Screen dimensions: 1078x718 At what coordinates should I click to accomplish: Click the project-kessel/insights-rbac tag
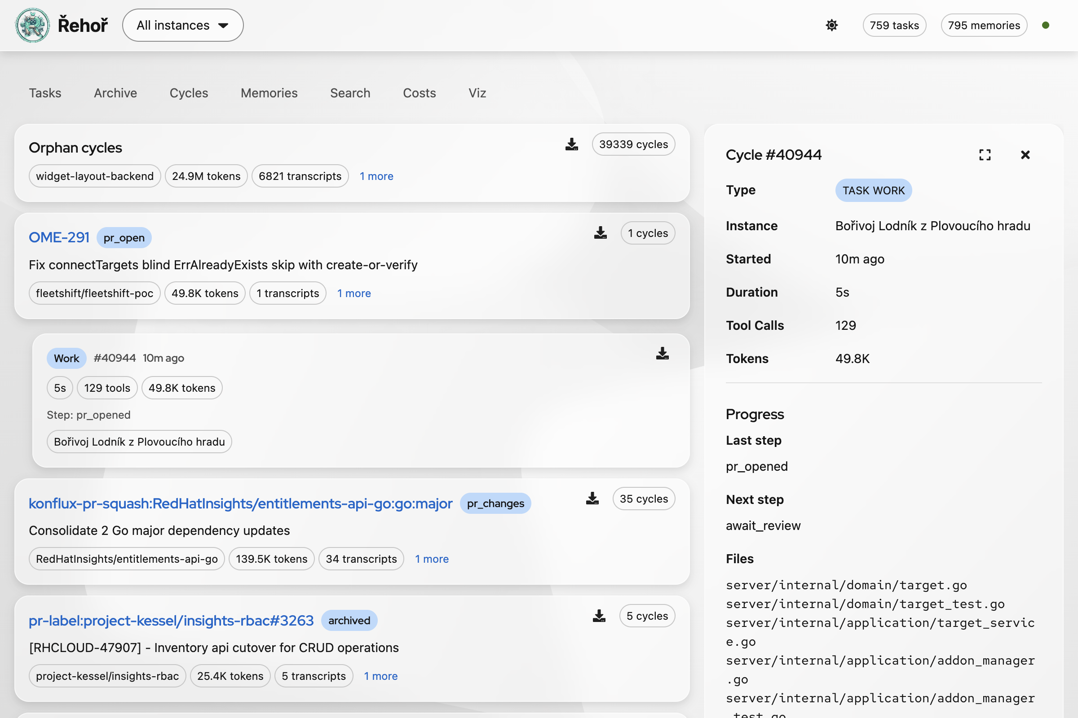(x=107, y=676)
